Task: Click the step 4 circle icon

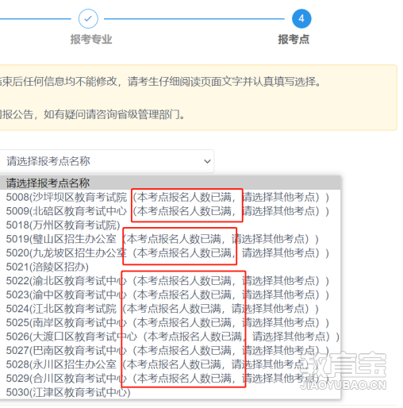Action: [301, 19]
